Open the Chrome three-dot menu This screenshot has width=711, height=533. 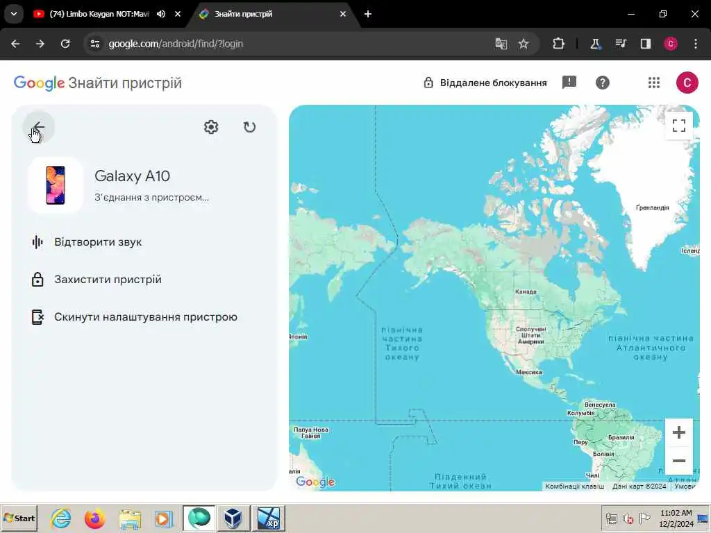696,44
